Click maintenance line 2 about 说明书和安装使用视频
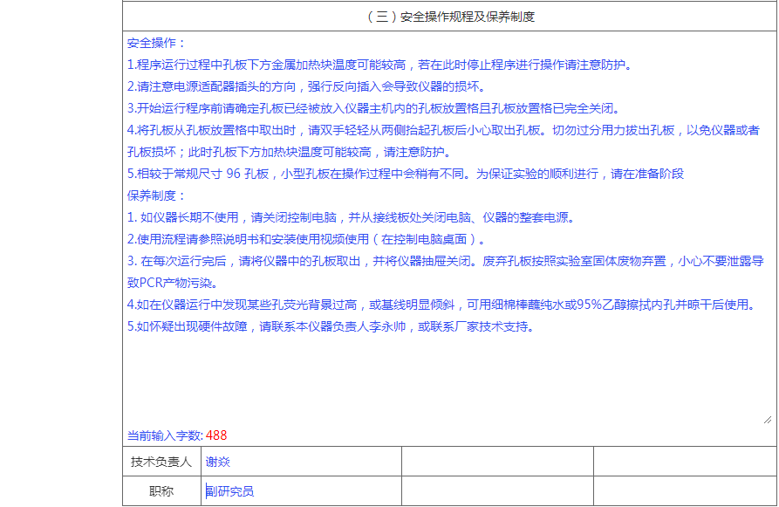 pos(305,239)
